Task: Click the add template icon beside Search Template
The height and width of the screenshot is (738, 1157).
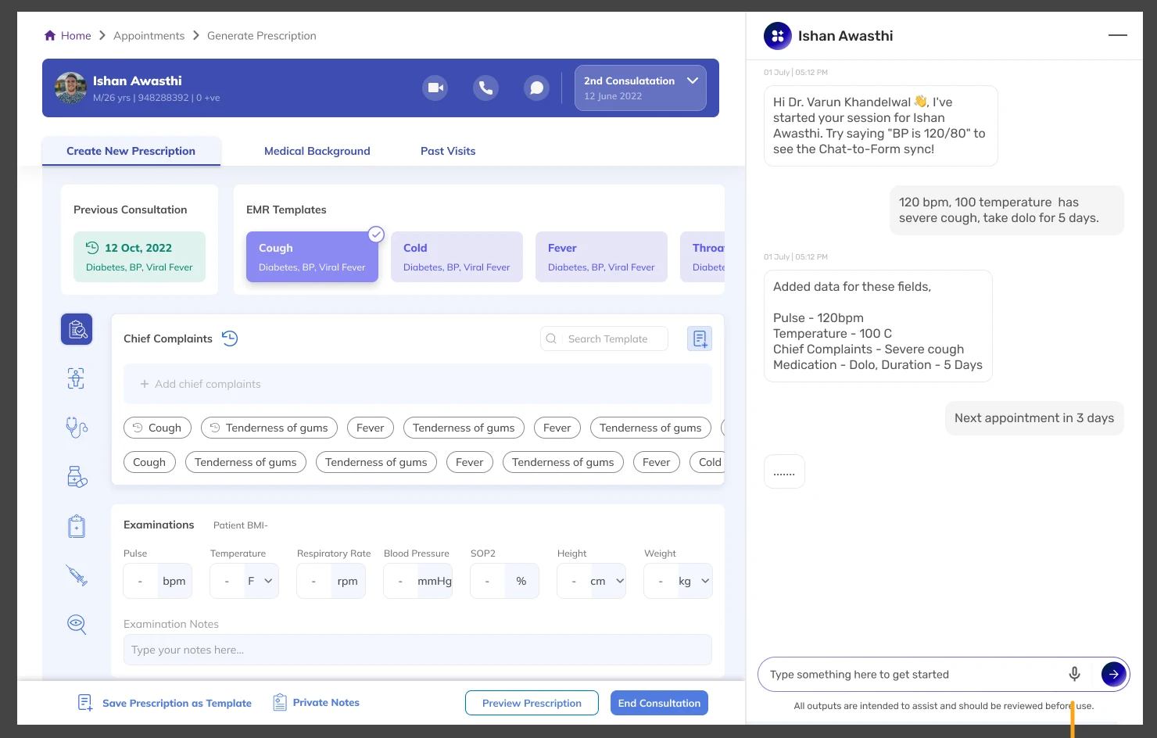Action: [700, 339]
